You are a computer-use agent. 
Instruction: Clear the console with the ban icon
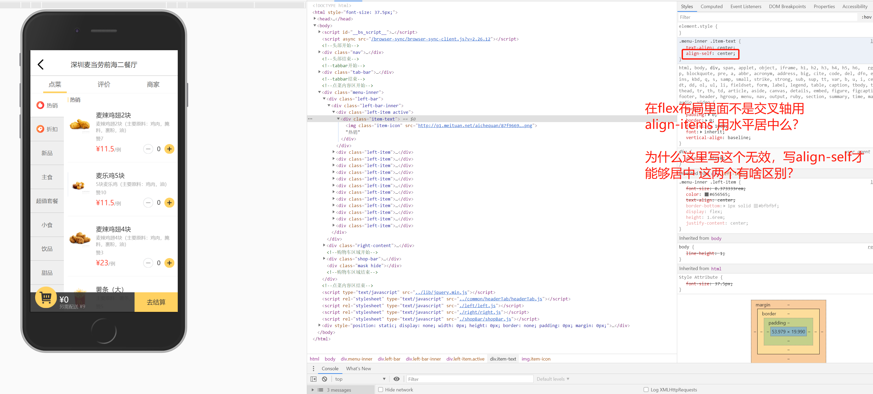pyautogui.click(x=325, y=379)
